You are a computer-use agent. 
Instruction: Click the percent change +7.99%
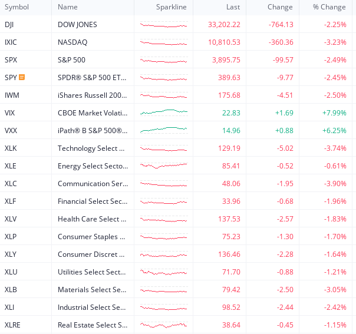point(334,113)
